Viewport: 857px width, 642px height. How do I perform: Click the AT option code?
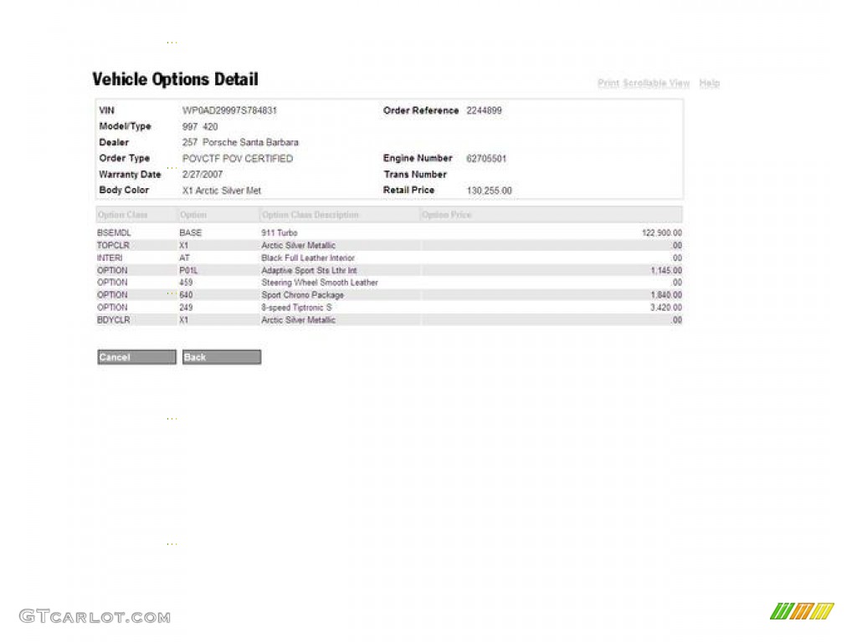[x=184, y=257]
